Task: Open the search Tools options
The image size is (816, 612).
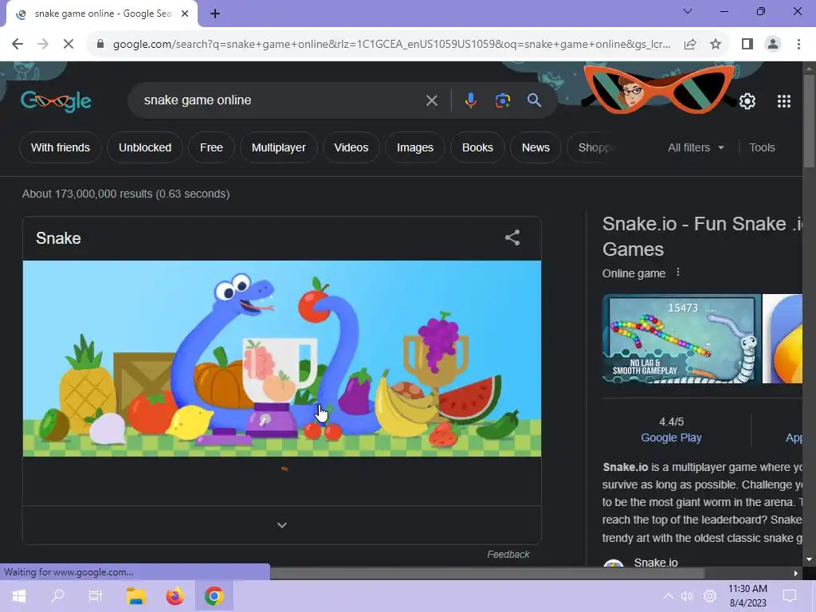Action: click(x=762, y=147)
